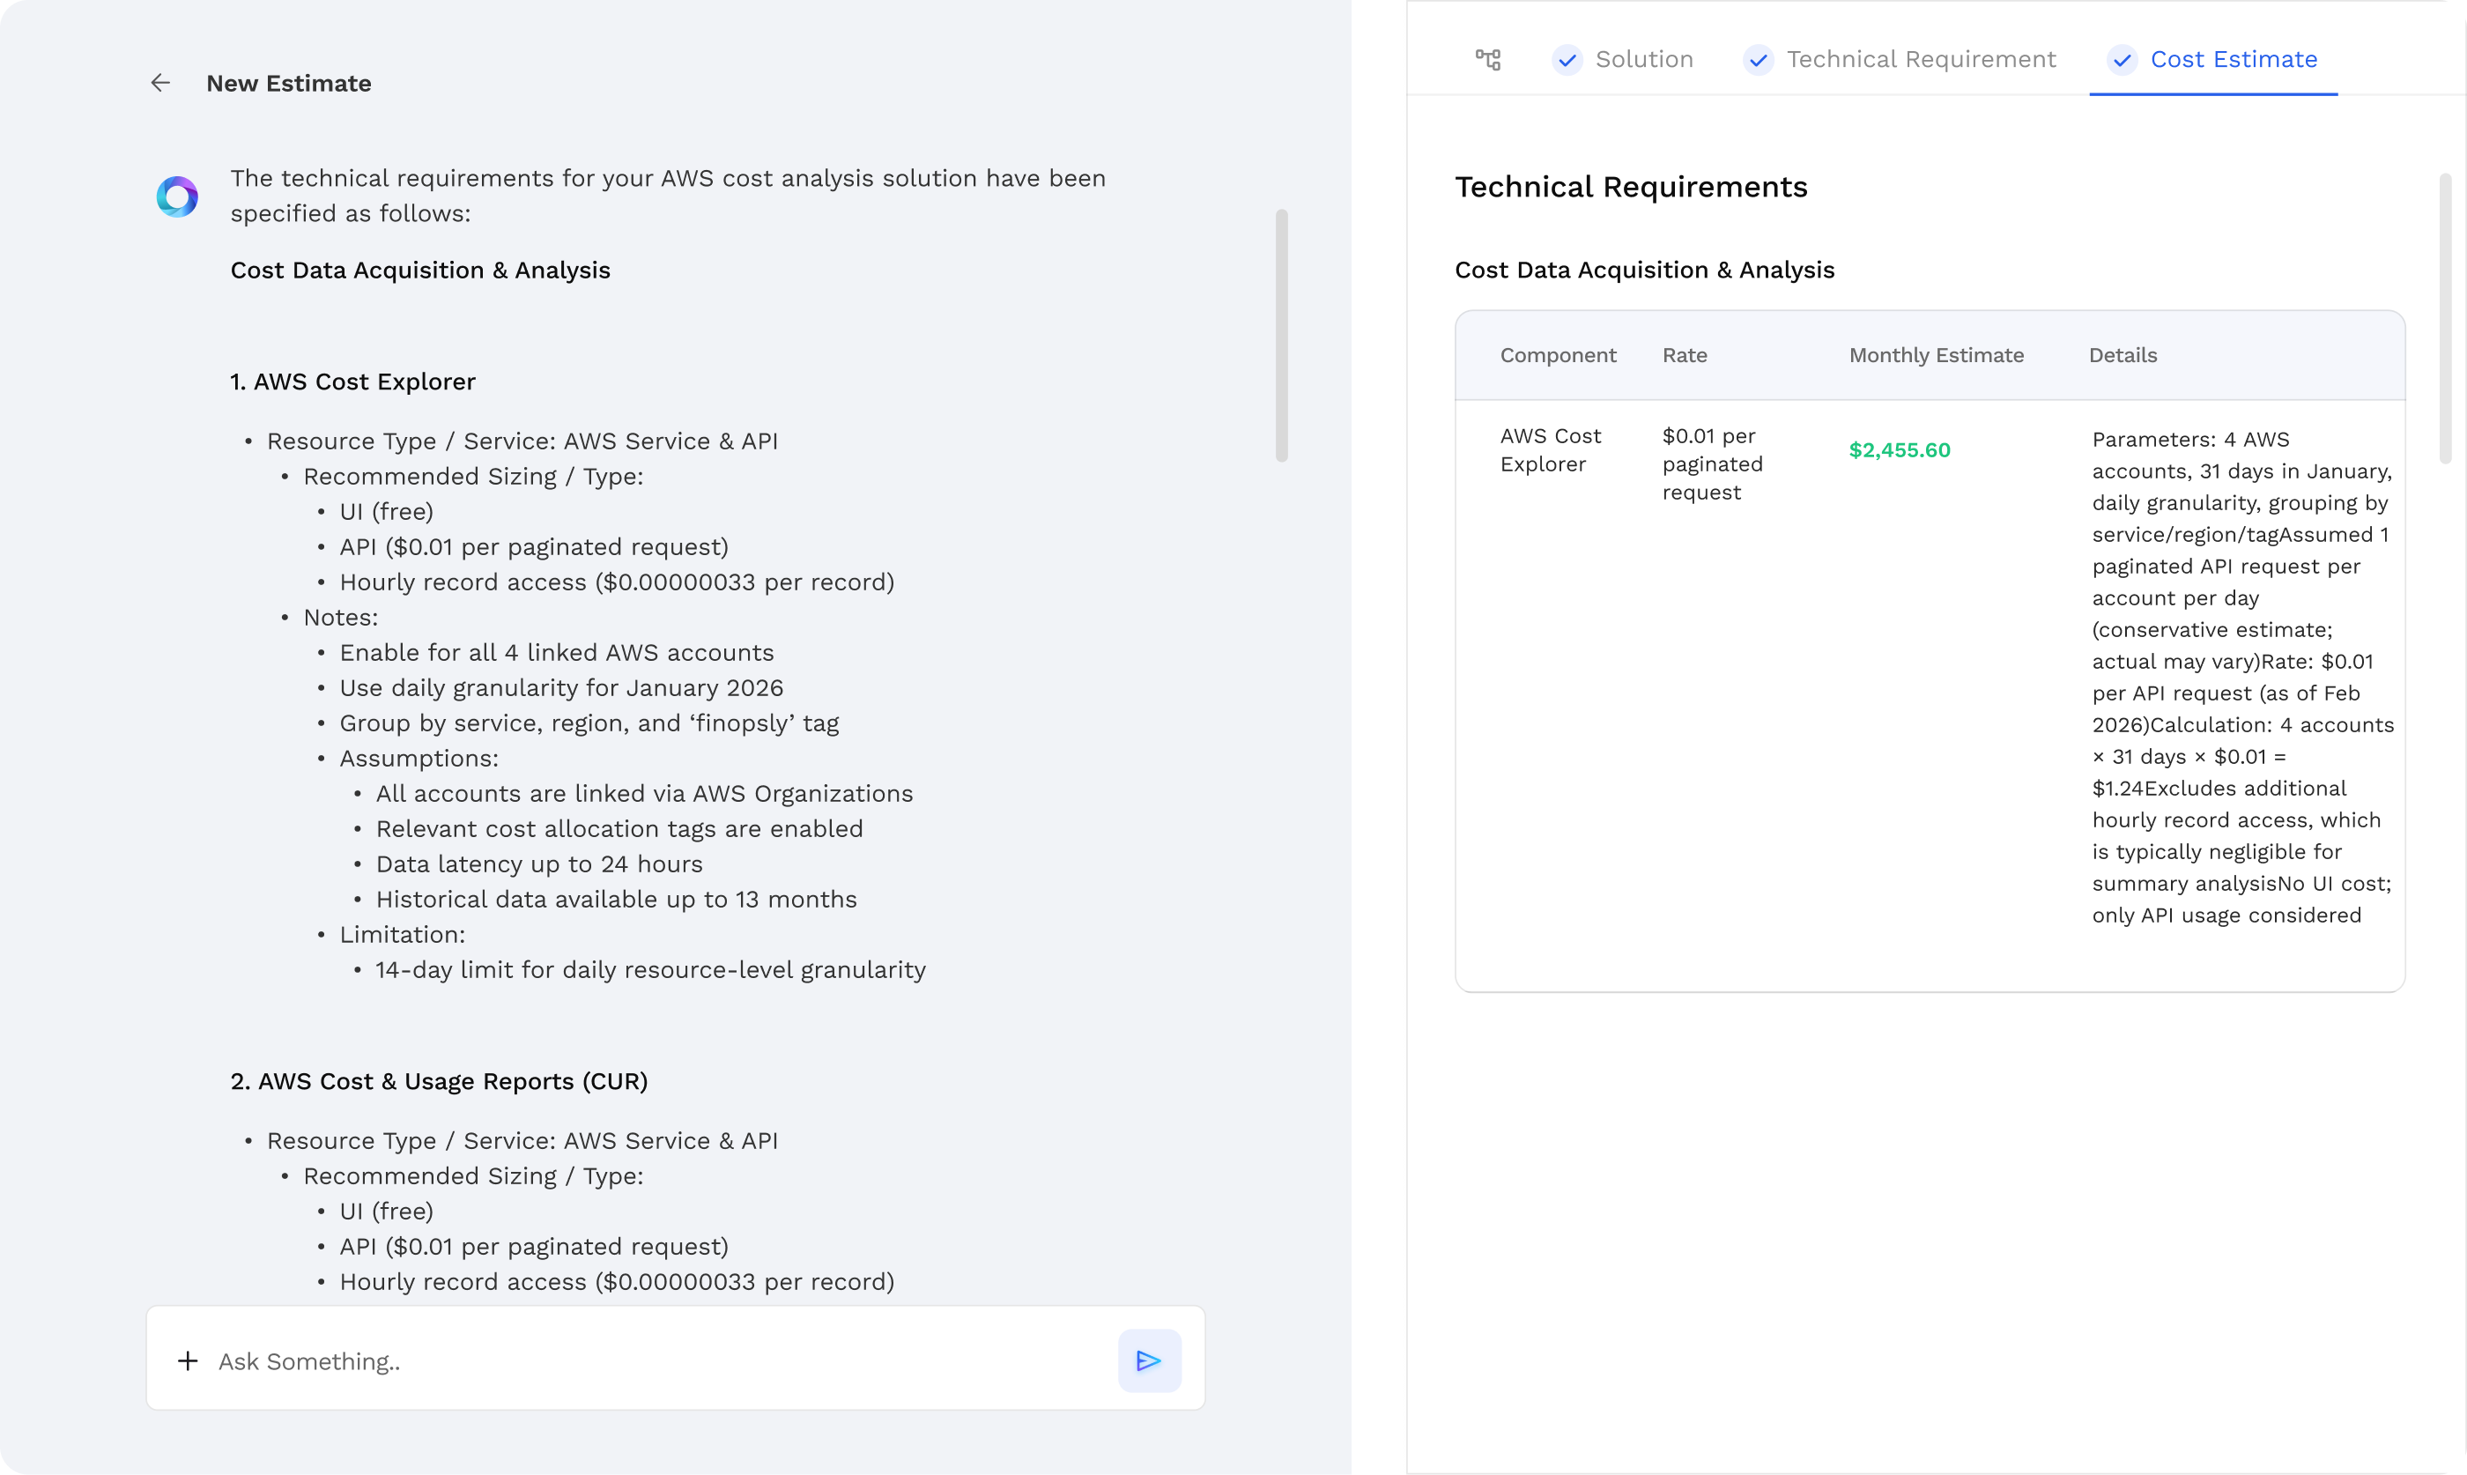This screenshot has width=2467, height=1475.
Task: Focus the Ask Something input field
Action: pos(656,1360)
